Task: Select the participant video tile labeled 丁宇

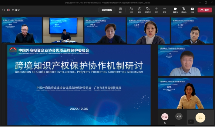Action: [186, 60]
